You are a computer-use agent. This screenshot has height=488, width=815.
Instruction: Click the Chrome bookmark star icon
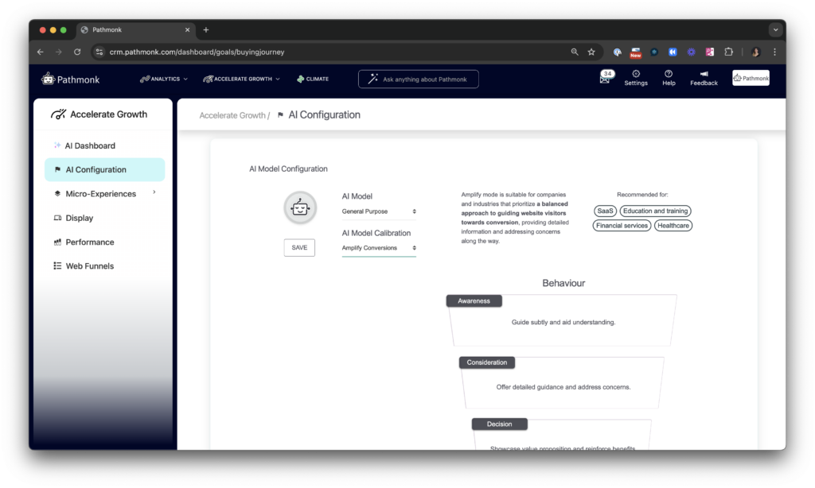coord(591,52)
